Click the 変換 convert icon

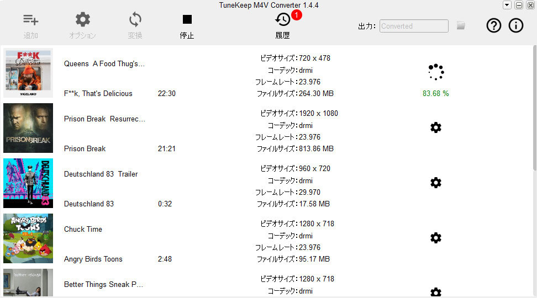135,19
